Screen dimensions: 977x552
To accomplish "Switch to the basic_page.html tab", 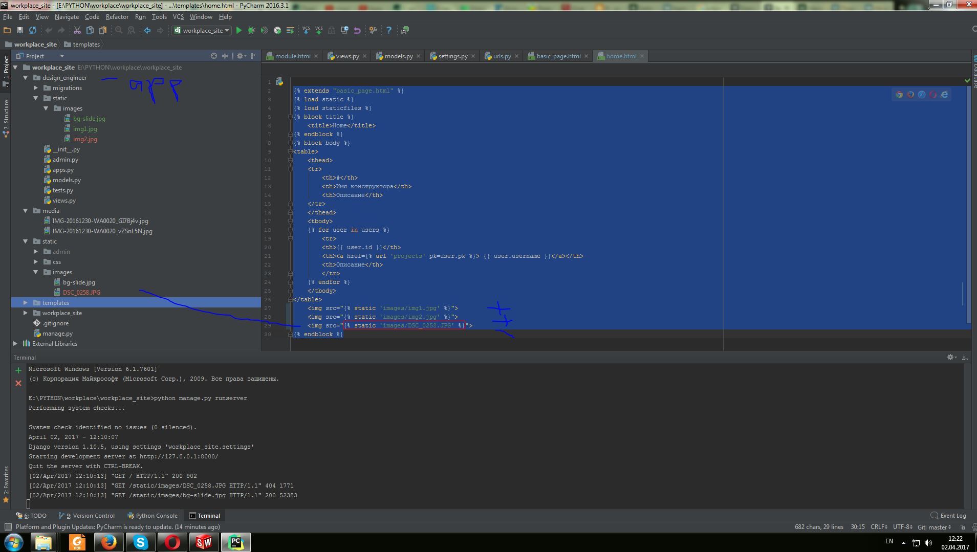I will pyautogui.click(x=558, y=56).
